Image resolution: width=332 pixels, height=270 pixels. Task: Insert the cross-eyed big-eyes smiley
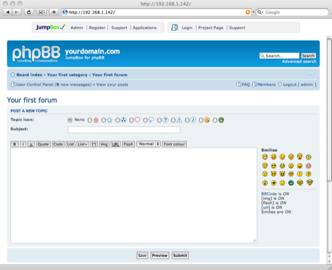click(x=309, y=157)
